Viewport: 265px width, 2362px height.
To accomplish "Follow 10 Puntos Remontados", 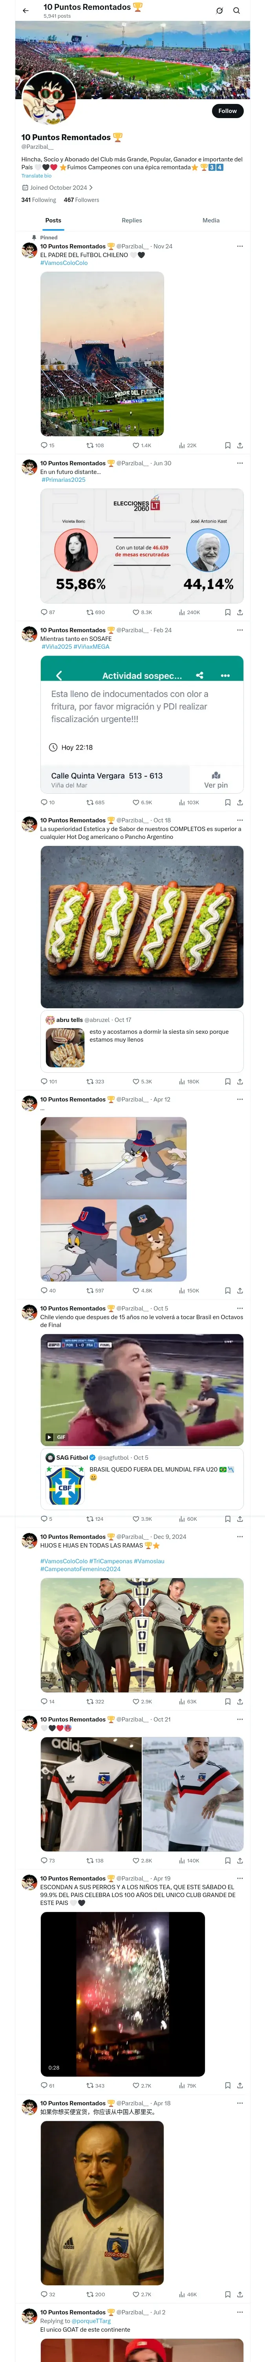I will 227,111.
